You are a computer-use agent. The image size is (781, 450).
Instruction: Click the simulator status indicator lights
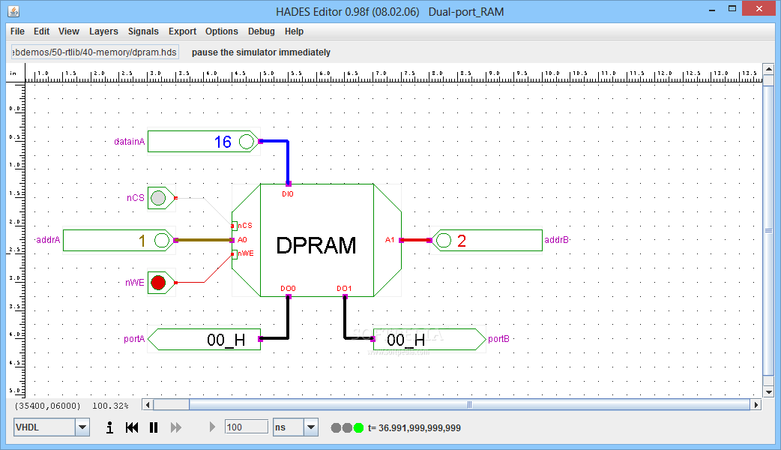click(x=347, y=427)
